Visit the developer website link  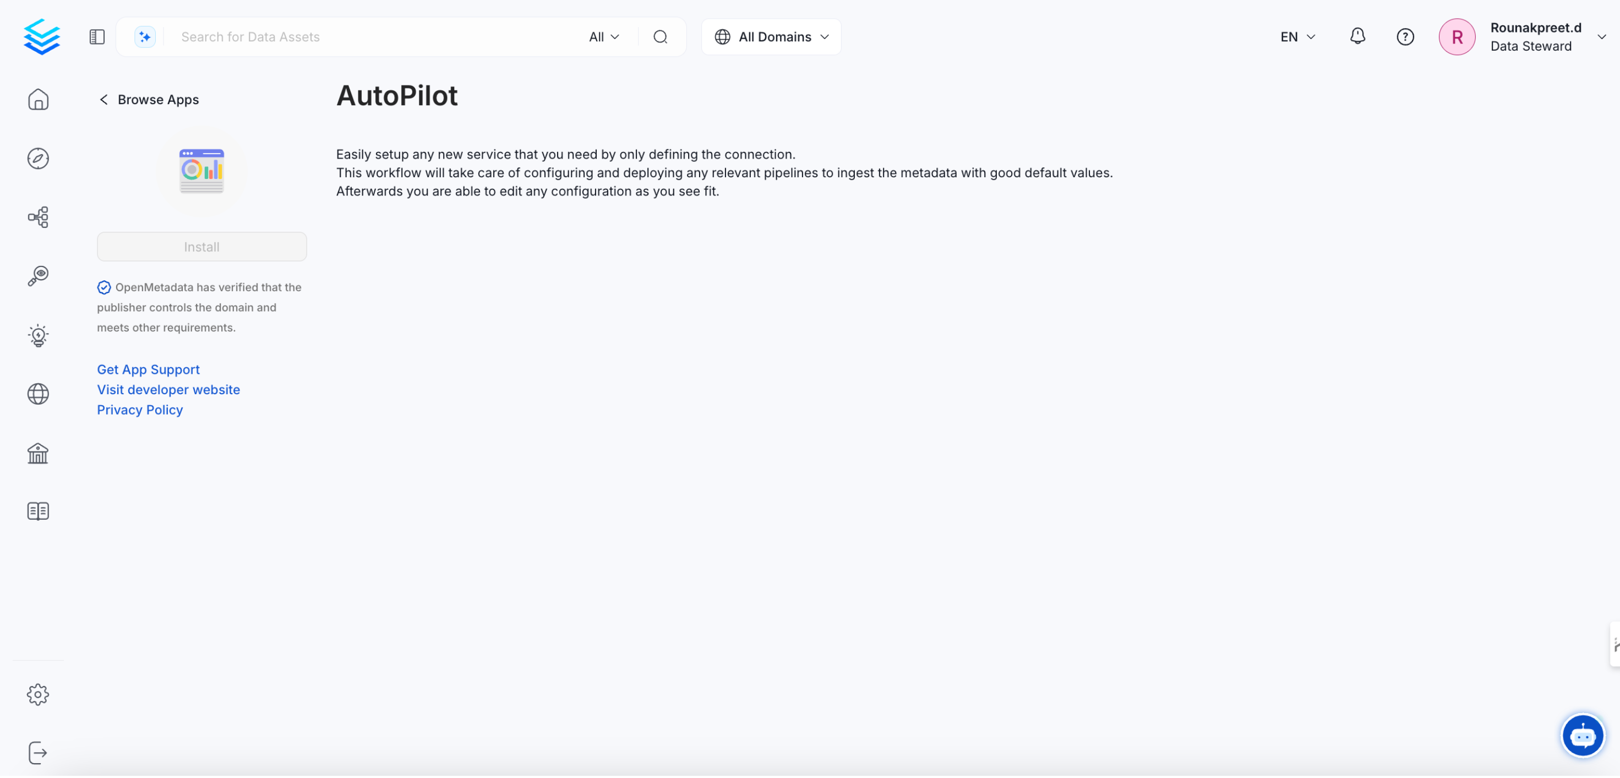pos(168,390)
